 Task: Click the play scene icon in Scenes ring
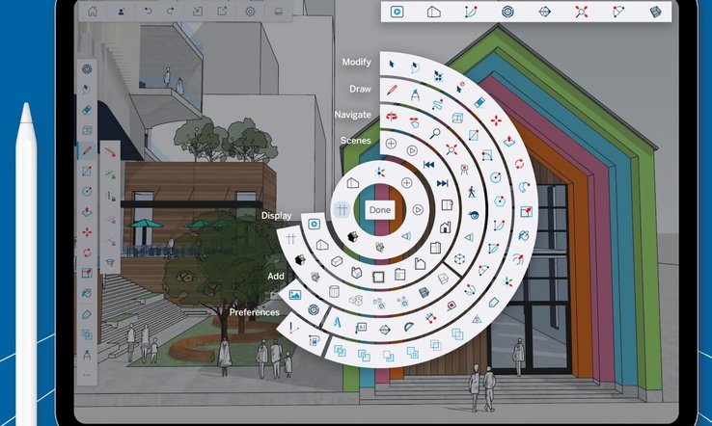(412, 150)
